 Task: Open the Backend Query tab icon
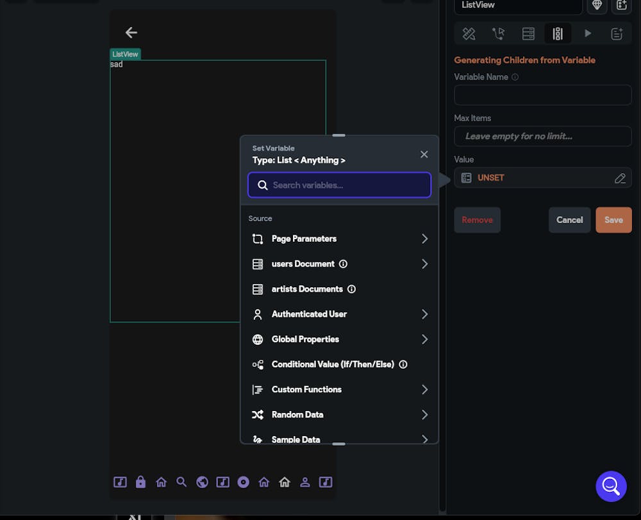coord(528,34)
